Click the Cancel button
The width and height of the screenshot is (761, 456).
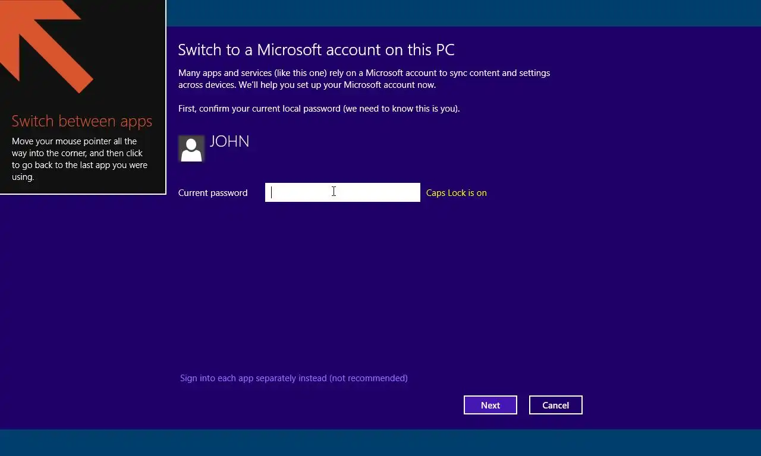tap(556, 405)
